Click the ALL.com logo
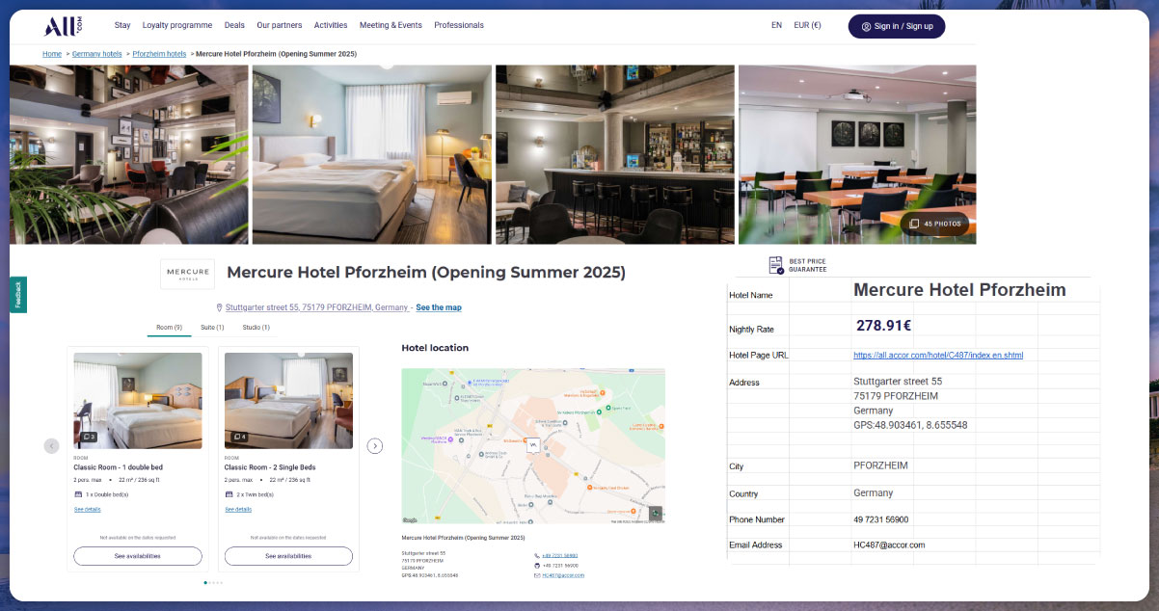 point(65,26)
